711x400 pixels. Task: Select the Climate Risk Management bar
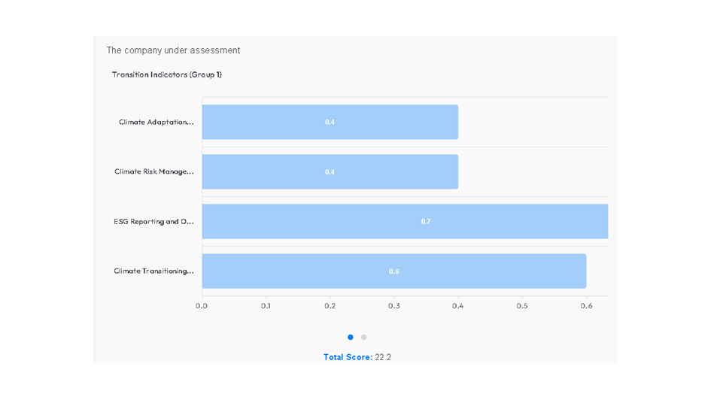point(330,171)
